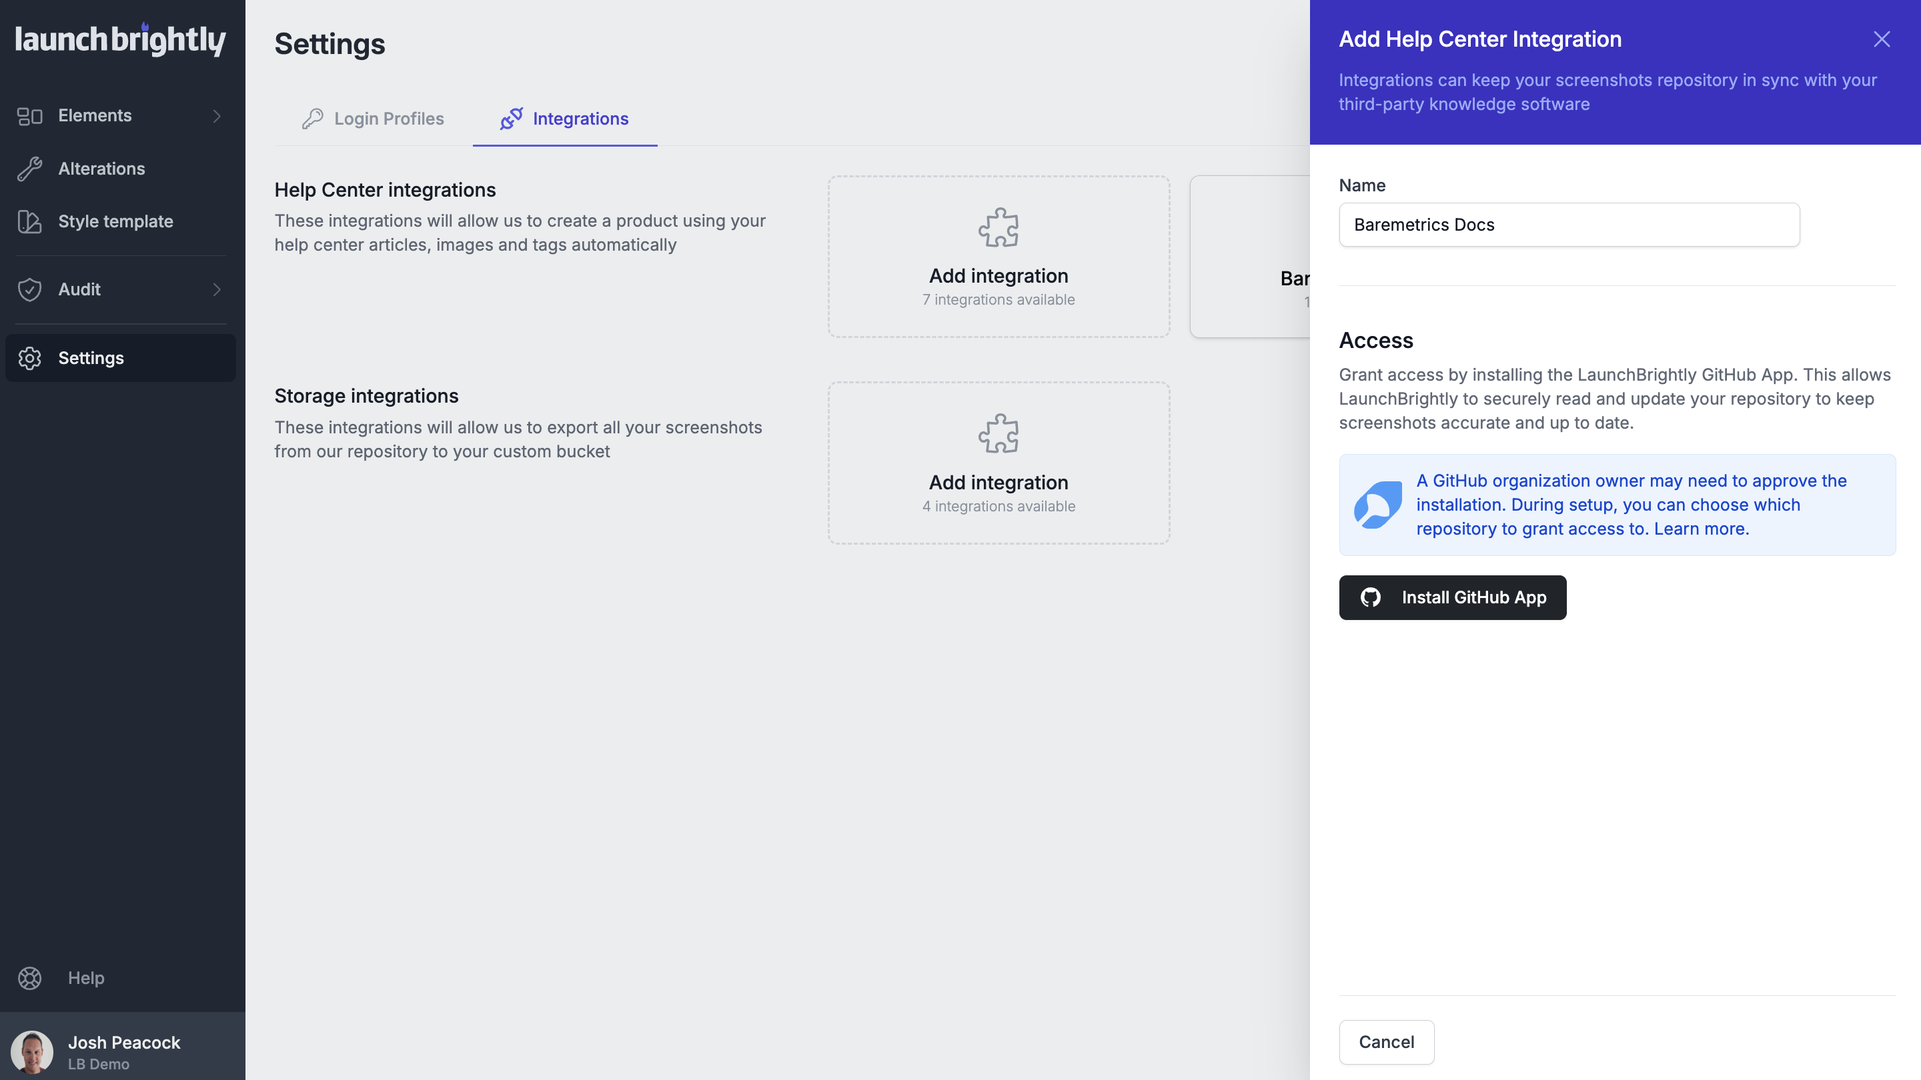Cancel adding the integration

point(1386,1042)
